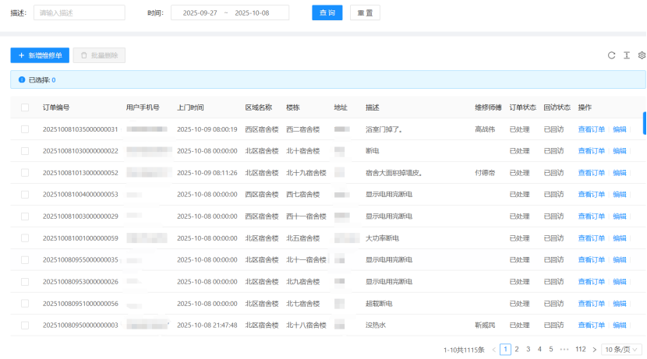647x359 pixels.
Task: Open 查看订单 for the 浴室门掉了 row
Action: [591, 129]
